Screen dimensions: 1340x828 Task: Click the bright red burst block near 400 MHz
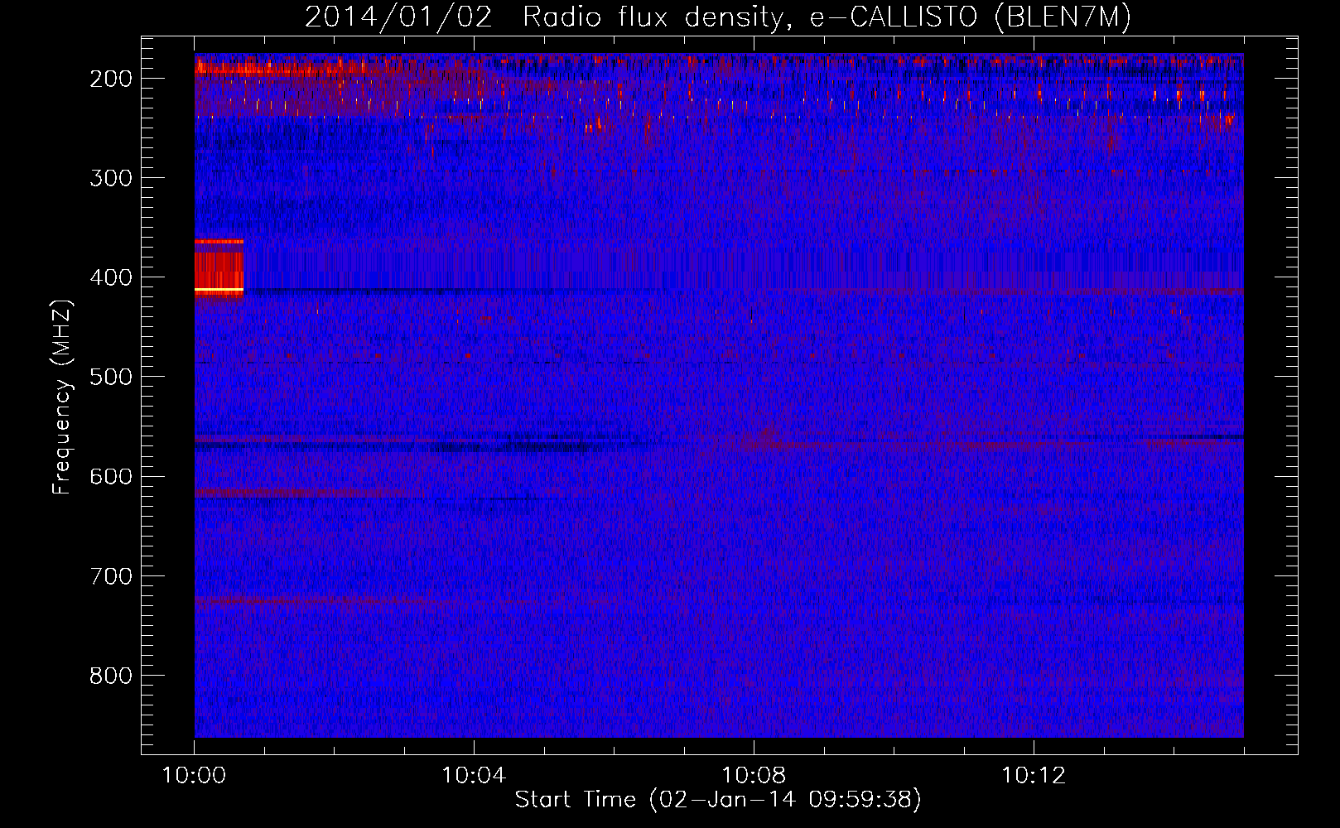219,267
